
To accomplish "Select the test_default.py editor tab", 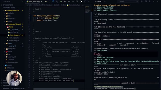I will [34, 1].
